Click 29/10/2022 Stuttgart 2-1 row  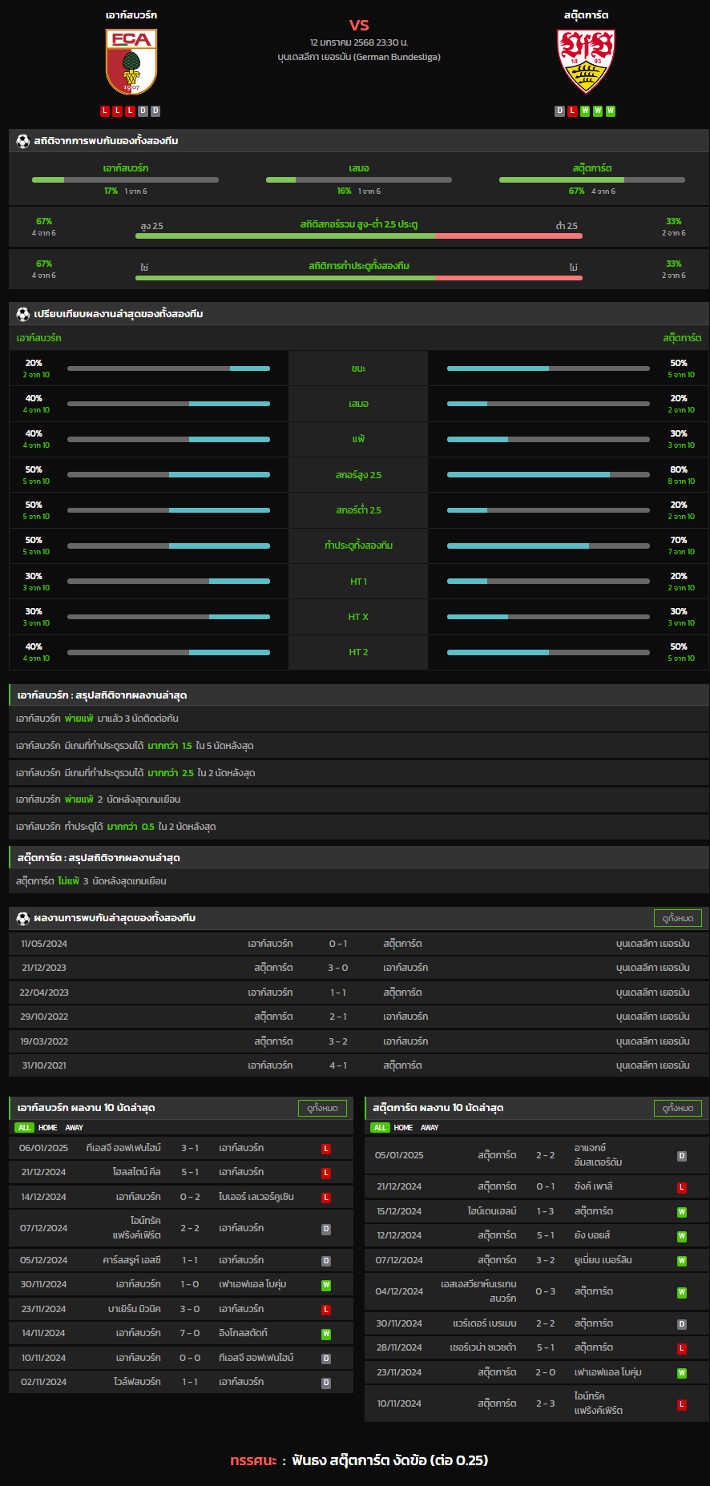coord(359,1017)
